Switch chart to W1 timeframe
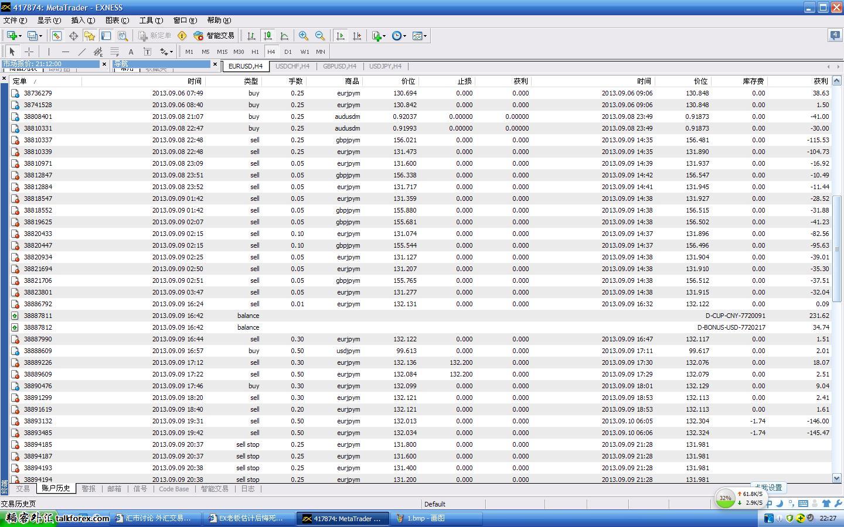This screenshot has width=844, height=527. (x=304, y=52)
